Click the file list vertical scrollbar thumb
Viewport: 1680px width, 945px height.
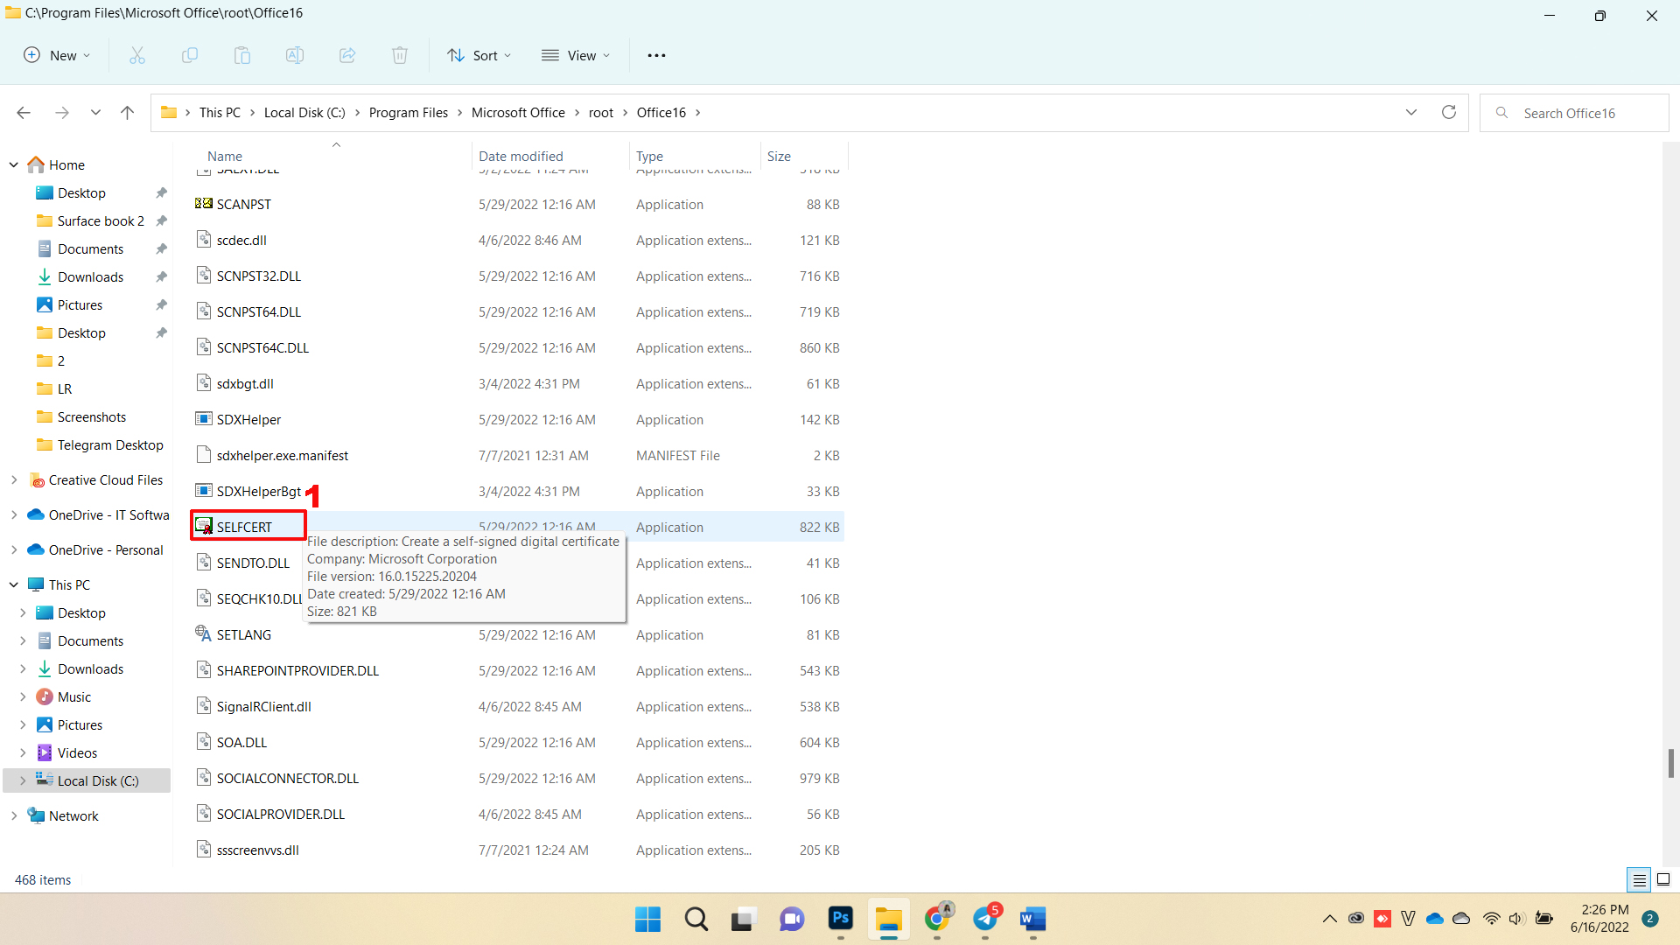coord(1671,763)
